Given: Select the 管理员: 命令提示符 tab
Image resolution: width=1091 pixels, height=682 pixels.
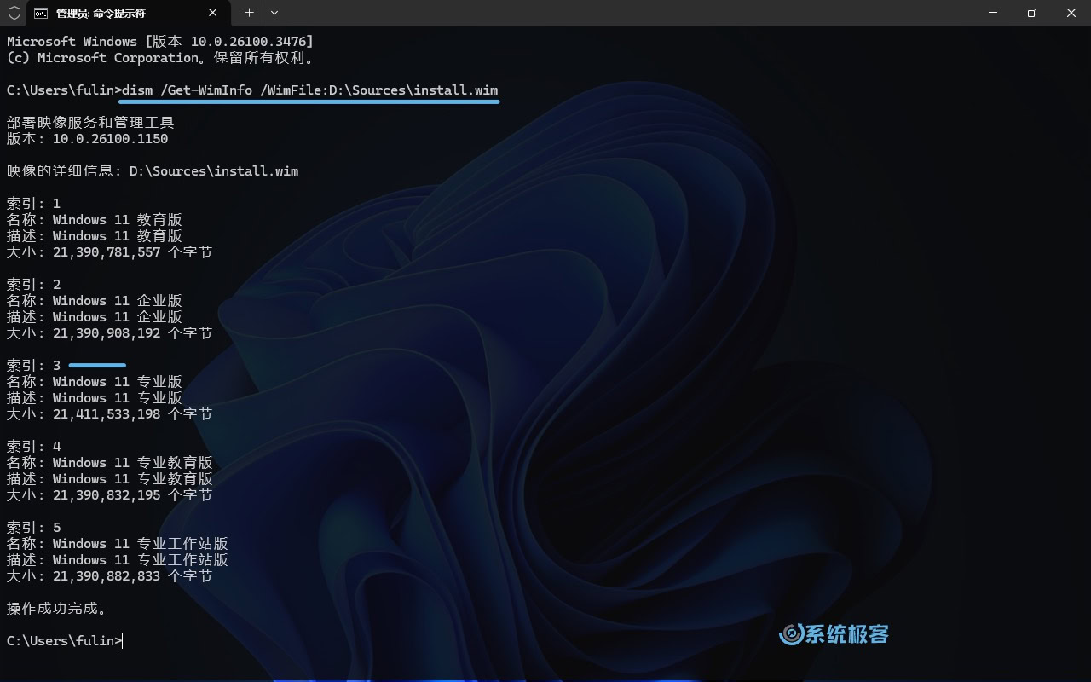Looking at the screenshot, I should click(128, 13).
